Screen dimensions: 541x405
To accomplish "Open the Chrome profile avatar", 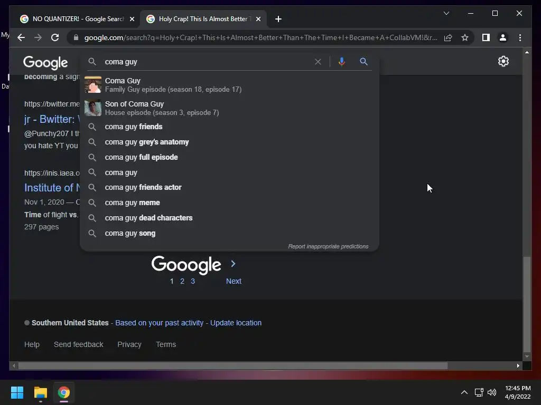I will tap(503, 37).
